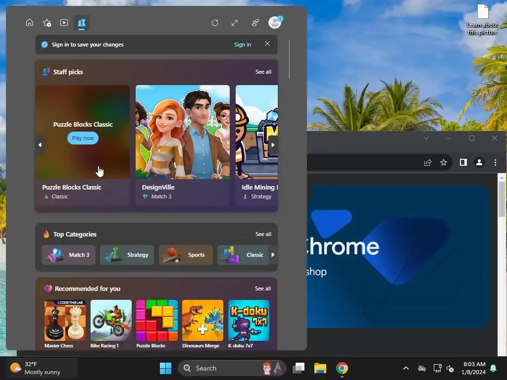
Task: See all Top Categories
Action: [263, 234]
